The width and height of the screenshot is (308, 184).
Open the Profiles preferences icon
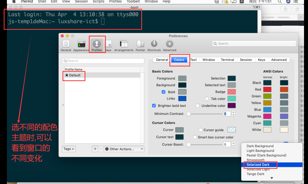pos(97,46)
